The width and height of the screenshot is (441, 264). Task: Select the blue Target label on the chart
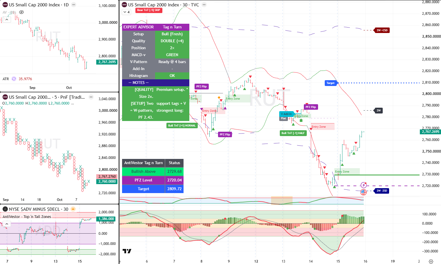[x=331, y=83]
